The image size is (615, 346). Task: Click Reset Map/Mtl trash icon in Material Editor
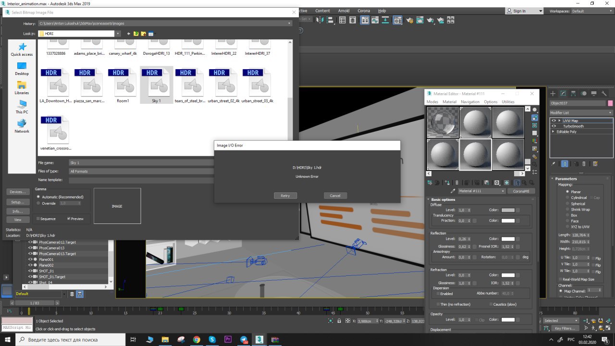(x=457, y=183)
